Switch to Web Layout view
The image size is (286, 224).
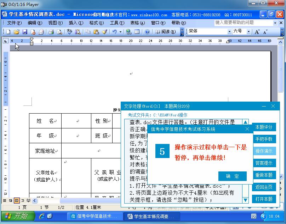(11, 200)
